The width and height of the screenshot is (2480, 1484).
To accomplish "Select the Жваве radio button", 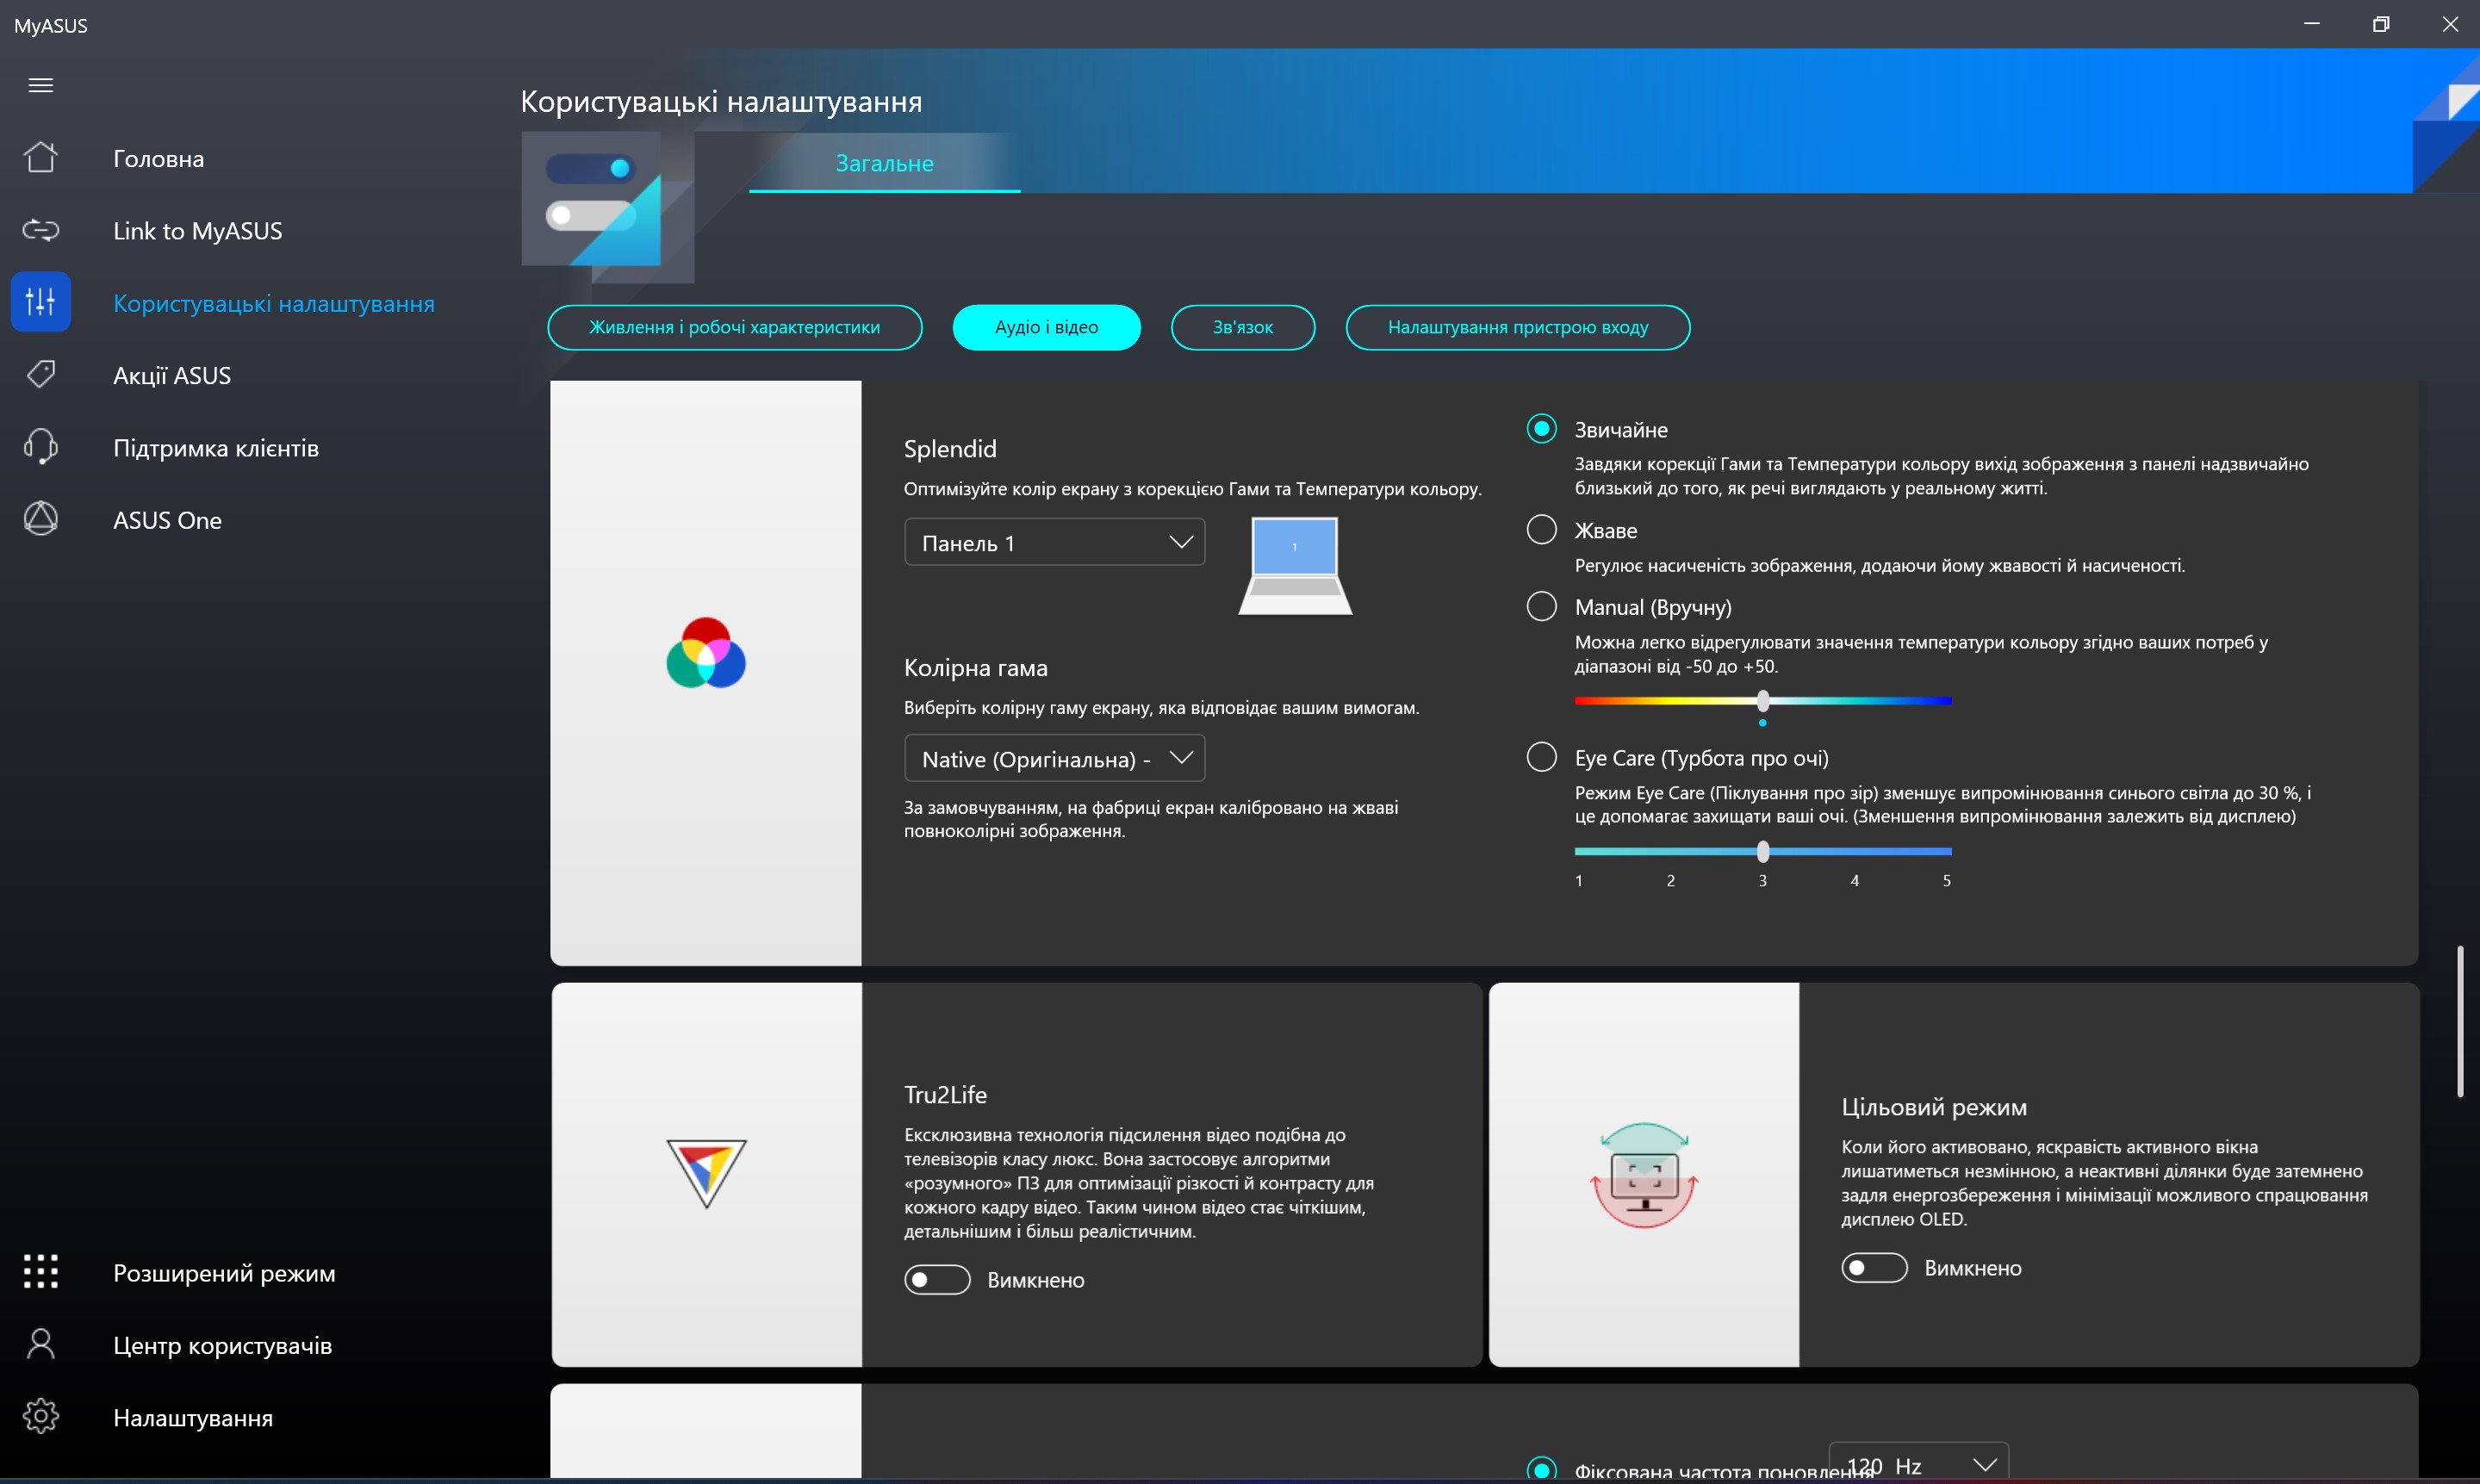I will (1541, 530).
